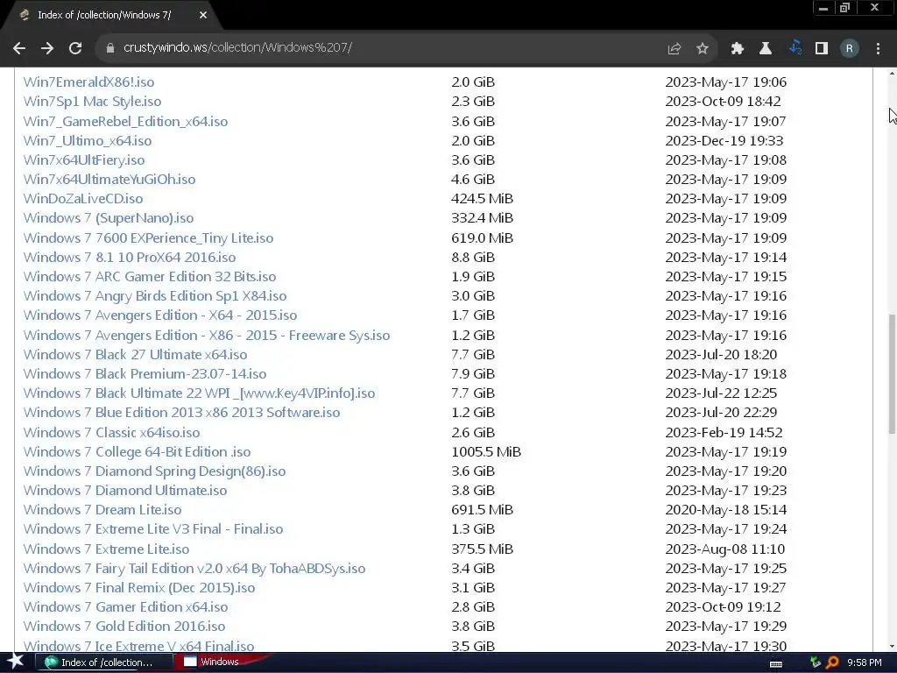Download Windows 7 Gamer Edition x64.iso

126,607
